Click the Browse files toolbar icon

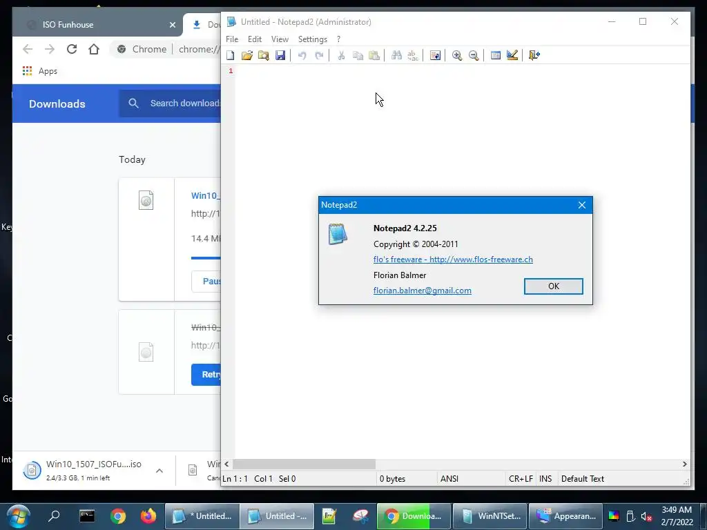[263, 55]
